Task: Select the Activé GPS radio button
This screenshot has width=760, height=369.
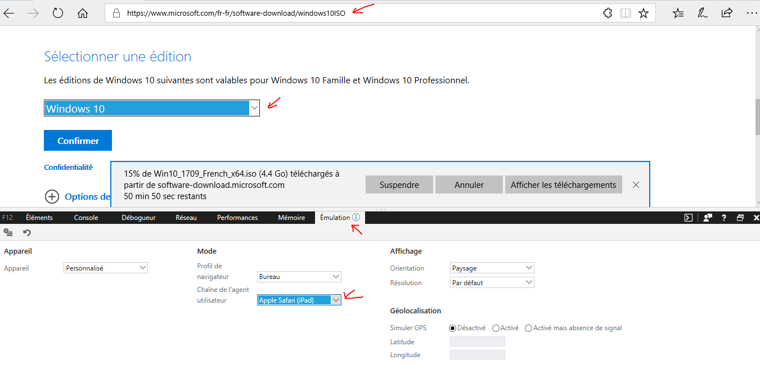Action: click(496, 328)
